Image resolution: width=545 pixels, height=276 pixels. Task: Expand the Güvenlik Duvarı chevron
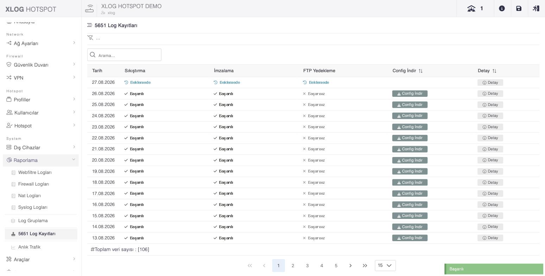74,64
